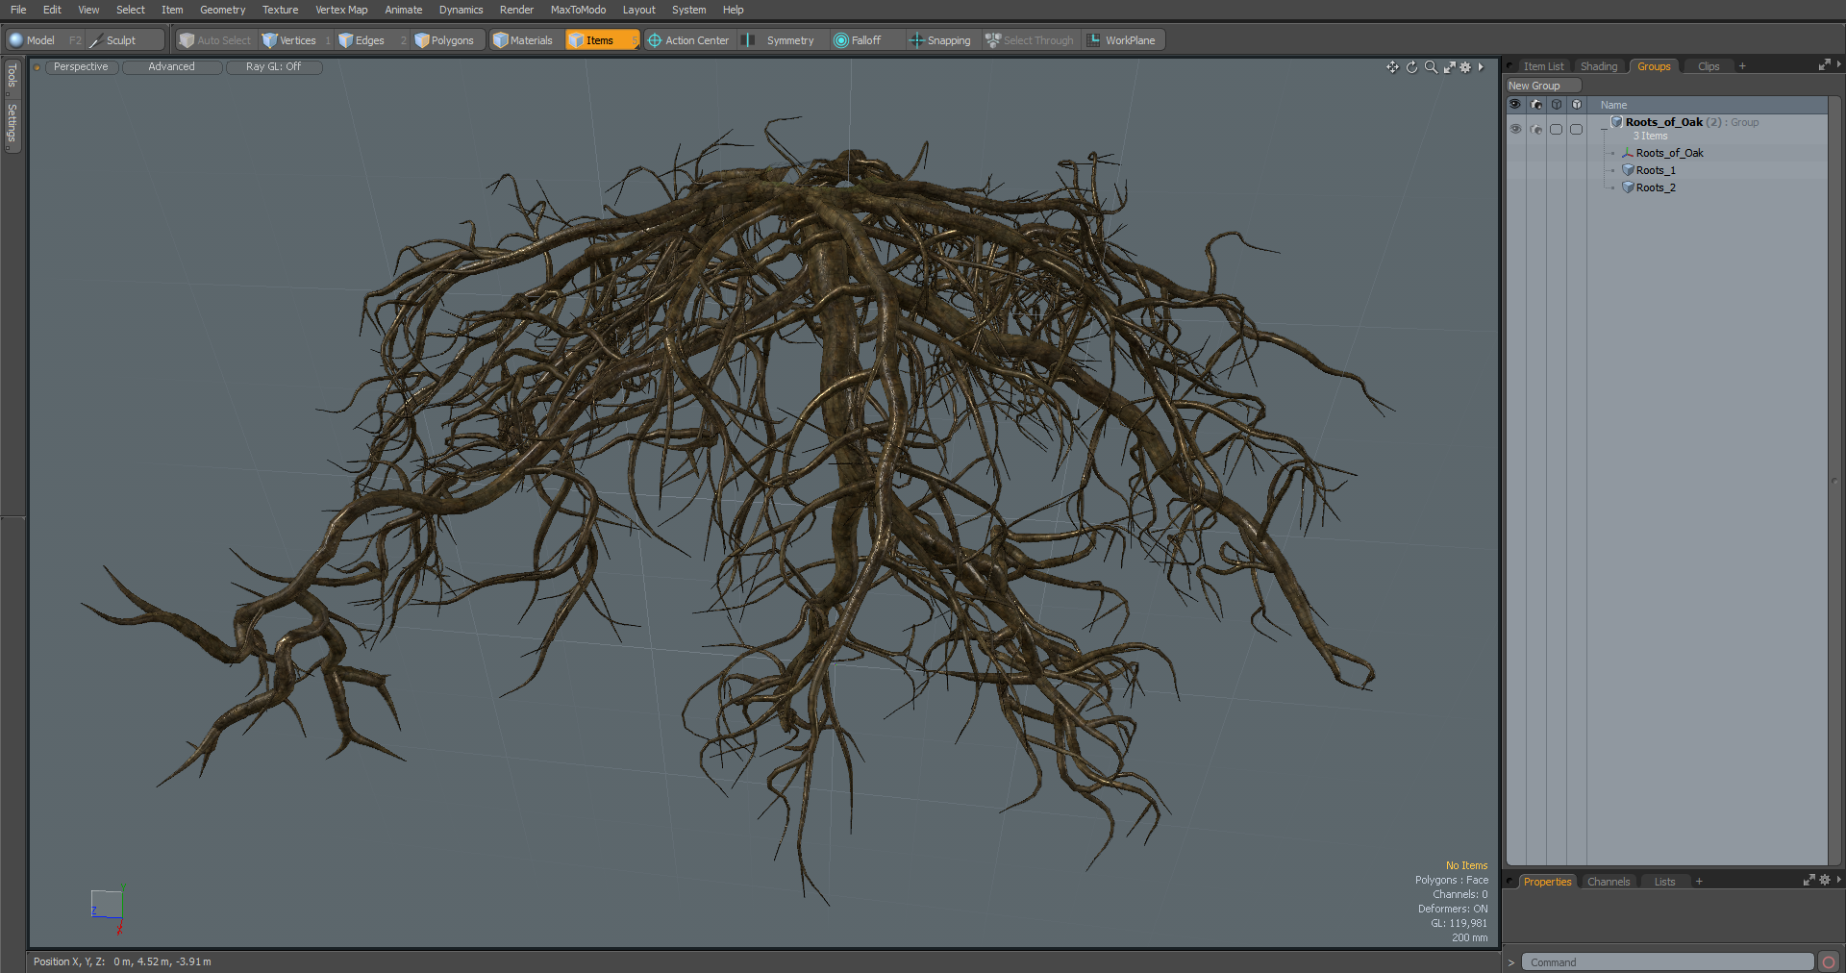Click the command record circle button

(x=1829, y=962)
